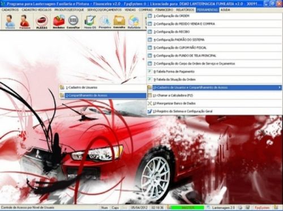The height and width of the screenshot is (211, 283).
Task: Click icon beside Configuração do FUNDO DE TELA
Action: tap(150, 56)
